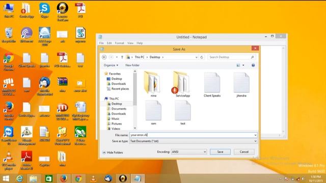This screenshot has width=326, height=183.
Task: Collapse the pane with Hide Folders
Action: pos(113,152)
